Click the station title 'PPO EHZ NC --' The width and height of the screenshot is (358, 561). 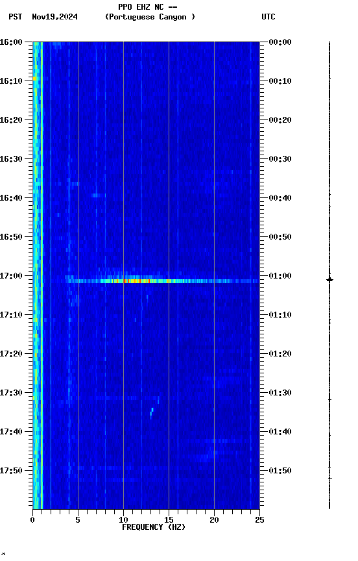(x=148, y=6)
